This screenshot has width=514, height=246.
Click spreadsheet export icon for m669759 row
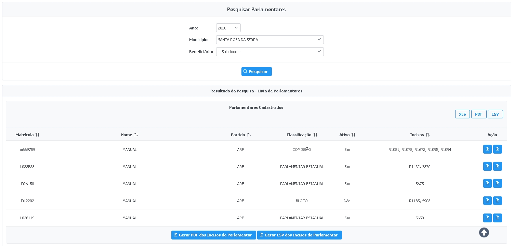click(497, 149)
